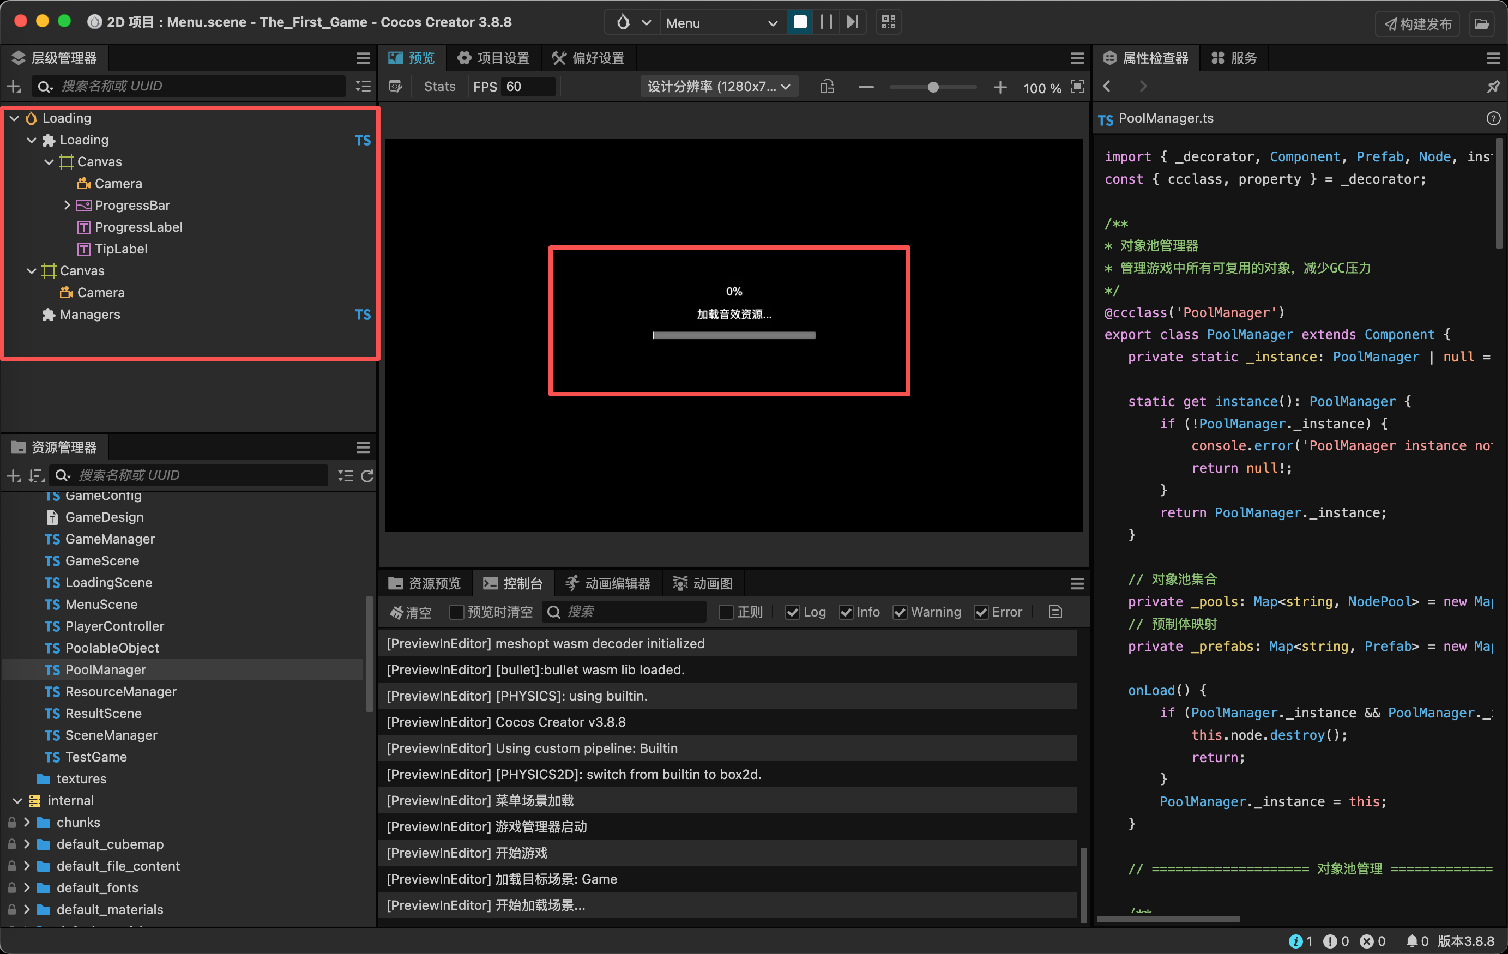Viewport: 1508px width, 954px height.
Task: Open the QR code preview icon
Action: click(888, 22)
